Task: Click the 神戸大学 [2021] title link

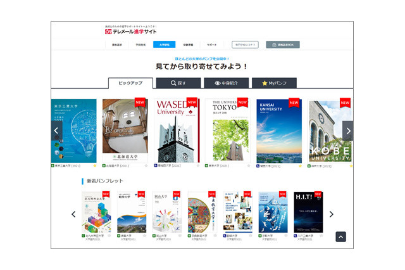Action: coord(321,166)
